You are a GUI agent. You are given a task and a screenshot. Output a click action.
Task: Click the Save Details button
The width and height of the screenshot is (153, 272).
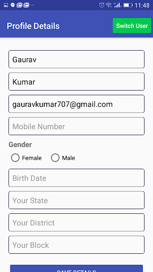tap(76, 269)
